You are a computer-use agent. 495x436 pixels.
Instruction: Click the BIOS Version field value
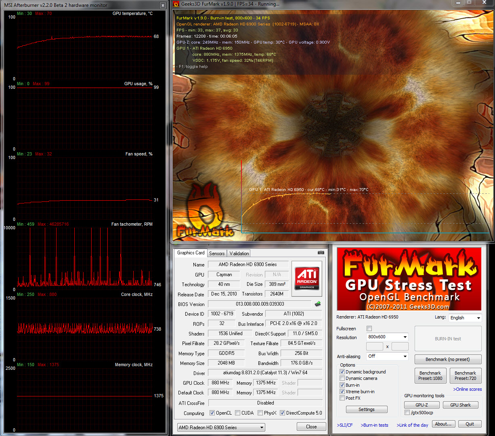click(260, 304)
